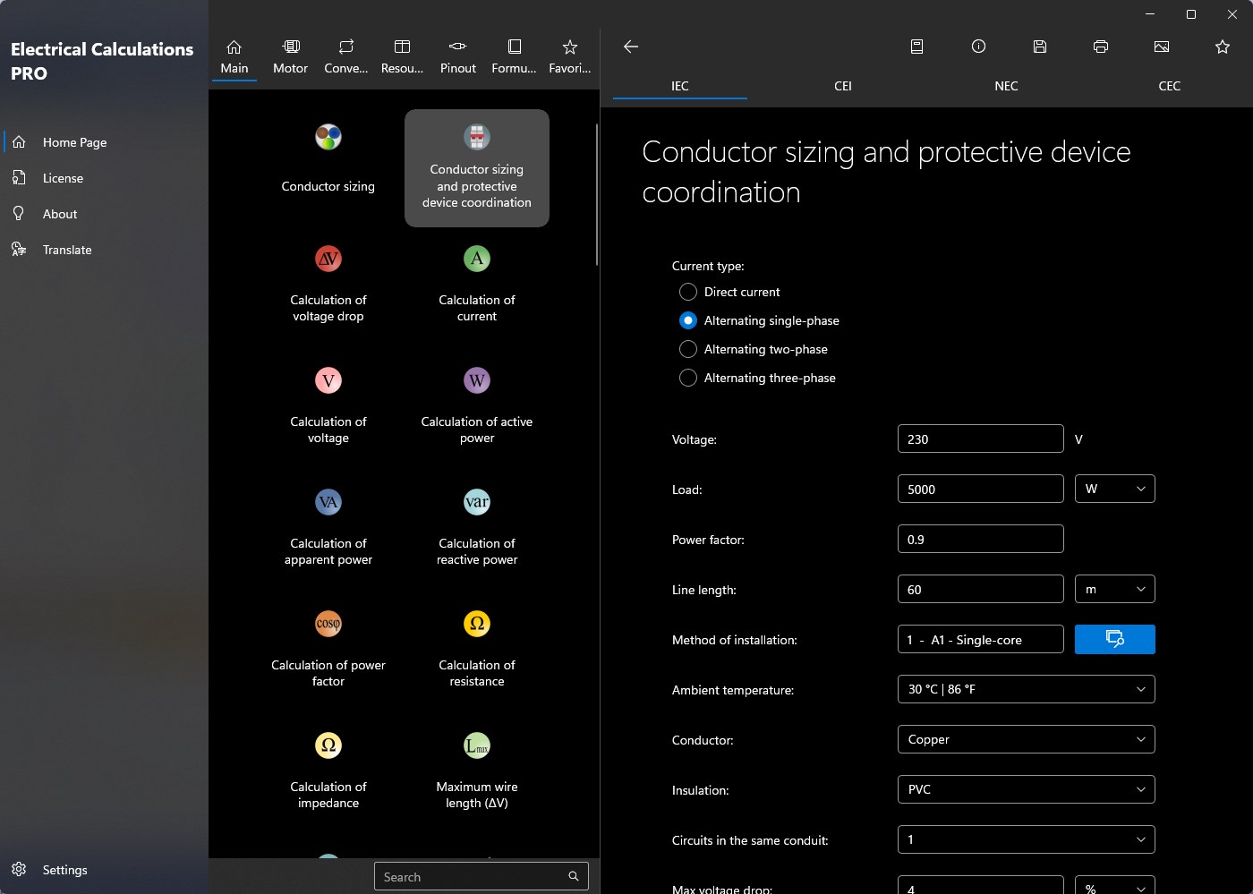Select Alternating three-phase option
The height and width of the screenshot is (894, 1253).
pos(688,378)
